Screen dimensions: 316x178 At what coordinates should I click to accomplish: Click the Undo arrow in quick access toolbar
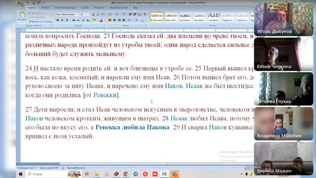28,2
